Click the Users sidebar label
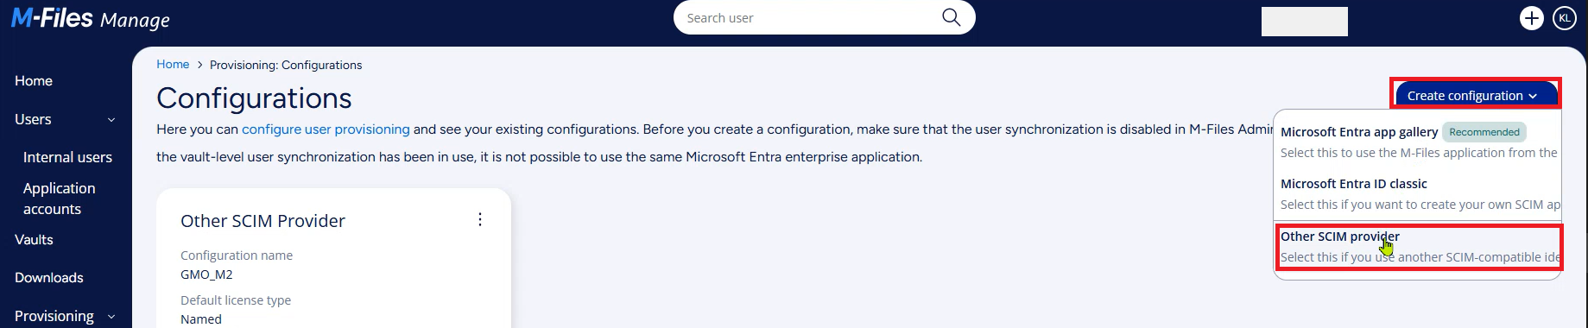Image resolution: width=1588 pixels, height=328 pixels. coord(33,119)
